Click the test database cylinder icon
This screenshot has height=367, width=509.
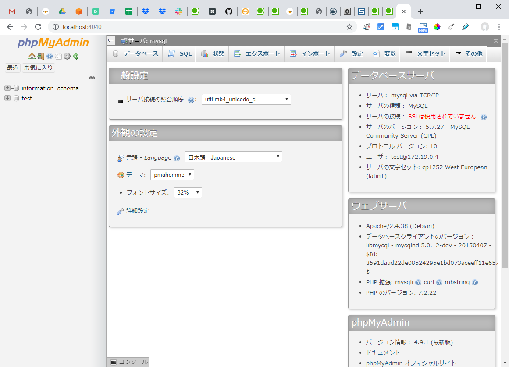pos(16,98)
